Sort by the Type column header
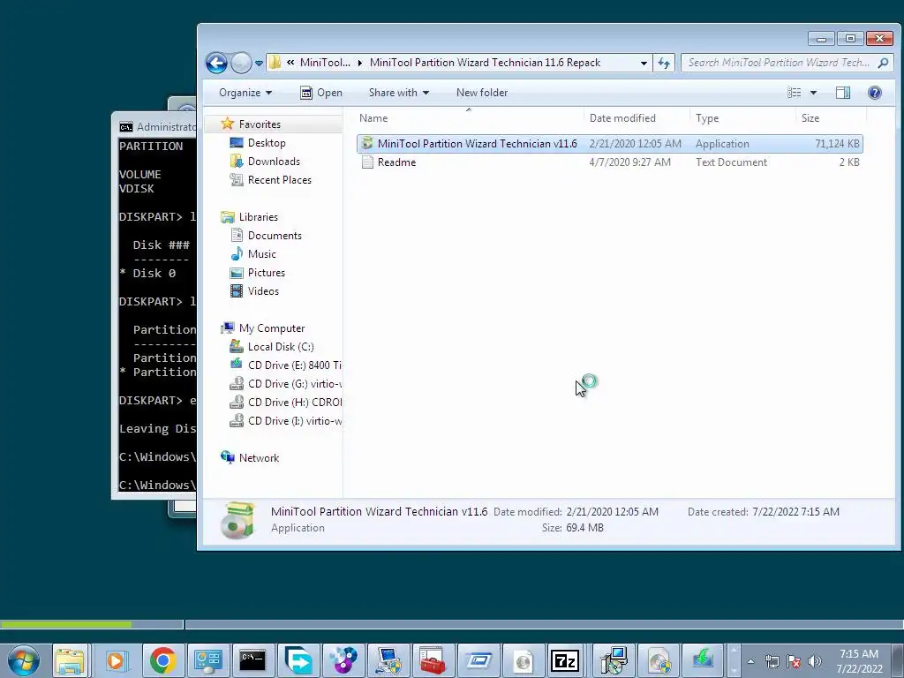Screen dimensions: 904x678 click(x=742, y=118)
